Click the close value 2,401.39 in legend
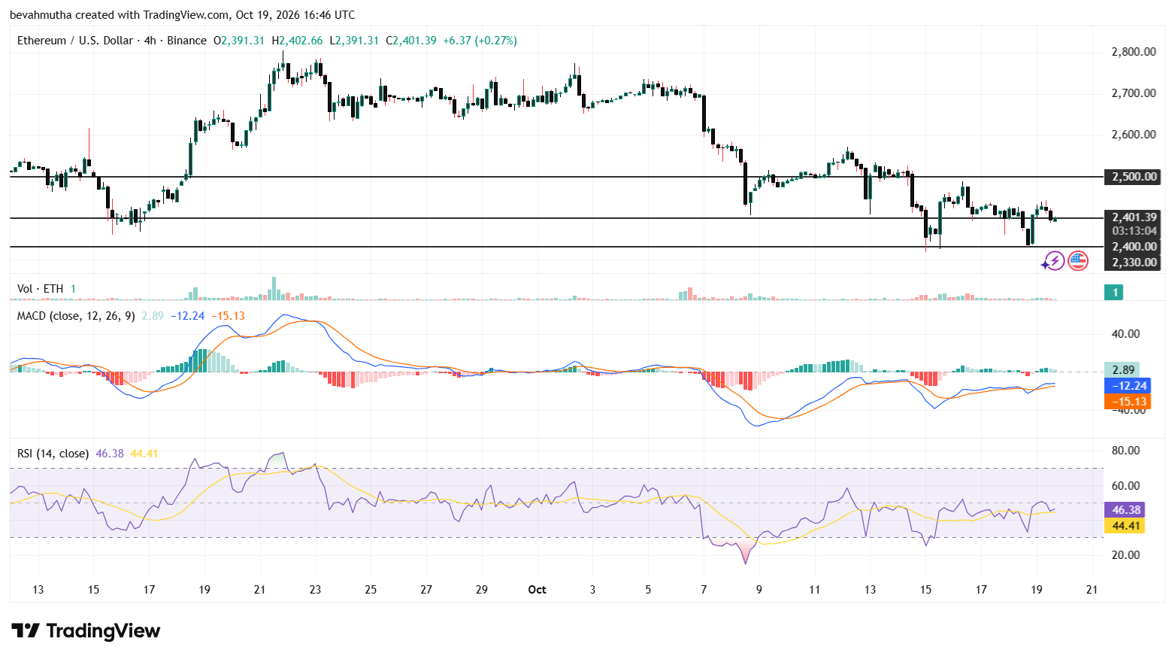The image size is (1175, 659). pos(414,41)
